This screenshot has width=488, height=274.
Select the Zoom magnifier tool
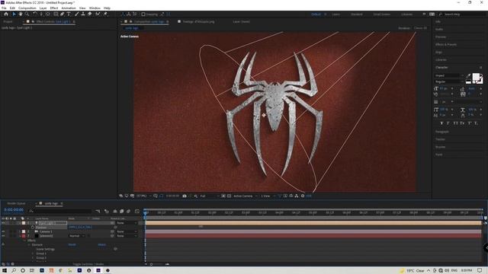tap(27, 14)
